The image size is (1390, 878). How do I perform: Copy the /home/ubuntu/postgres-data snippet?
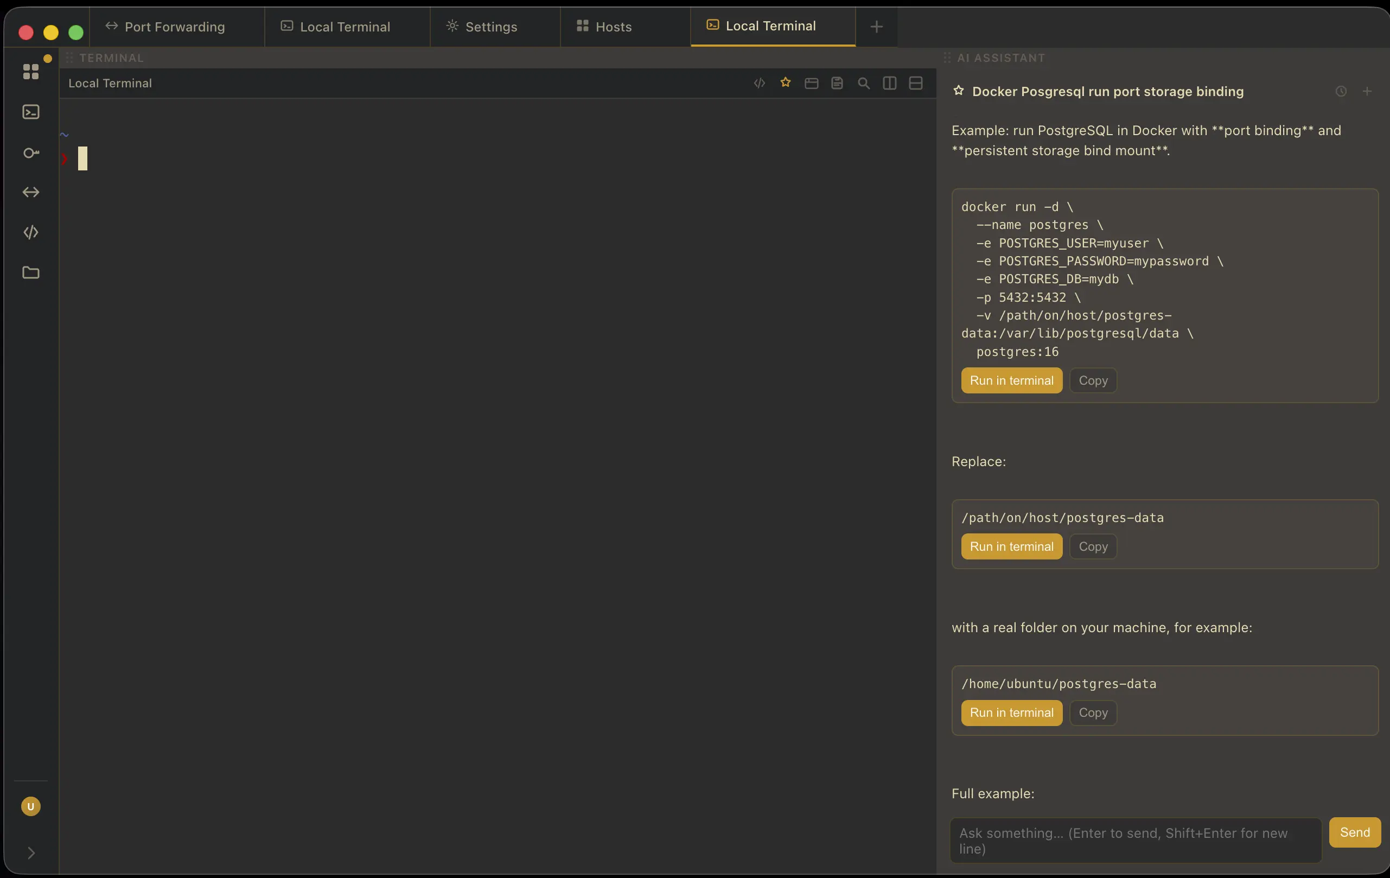1093,713
